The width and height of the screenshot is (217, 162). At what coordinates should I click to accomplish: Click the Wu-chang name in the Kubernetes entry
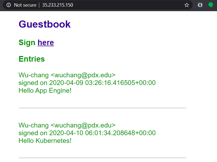34,125
